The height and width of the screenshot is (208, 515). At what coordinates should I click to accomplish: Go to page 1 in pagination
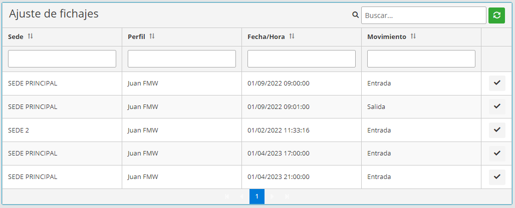(257, 196)
